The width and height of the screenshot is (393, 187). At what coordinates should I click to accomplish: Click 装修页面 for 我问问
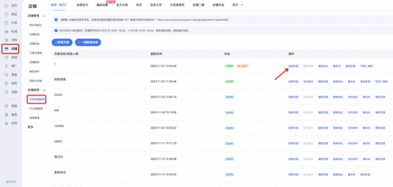(293, 159)
